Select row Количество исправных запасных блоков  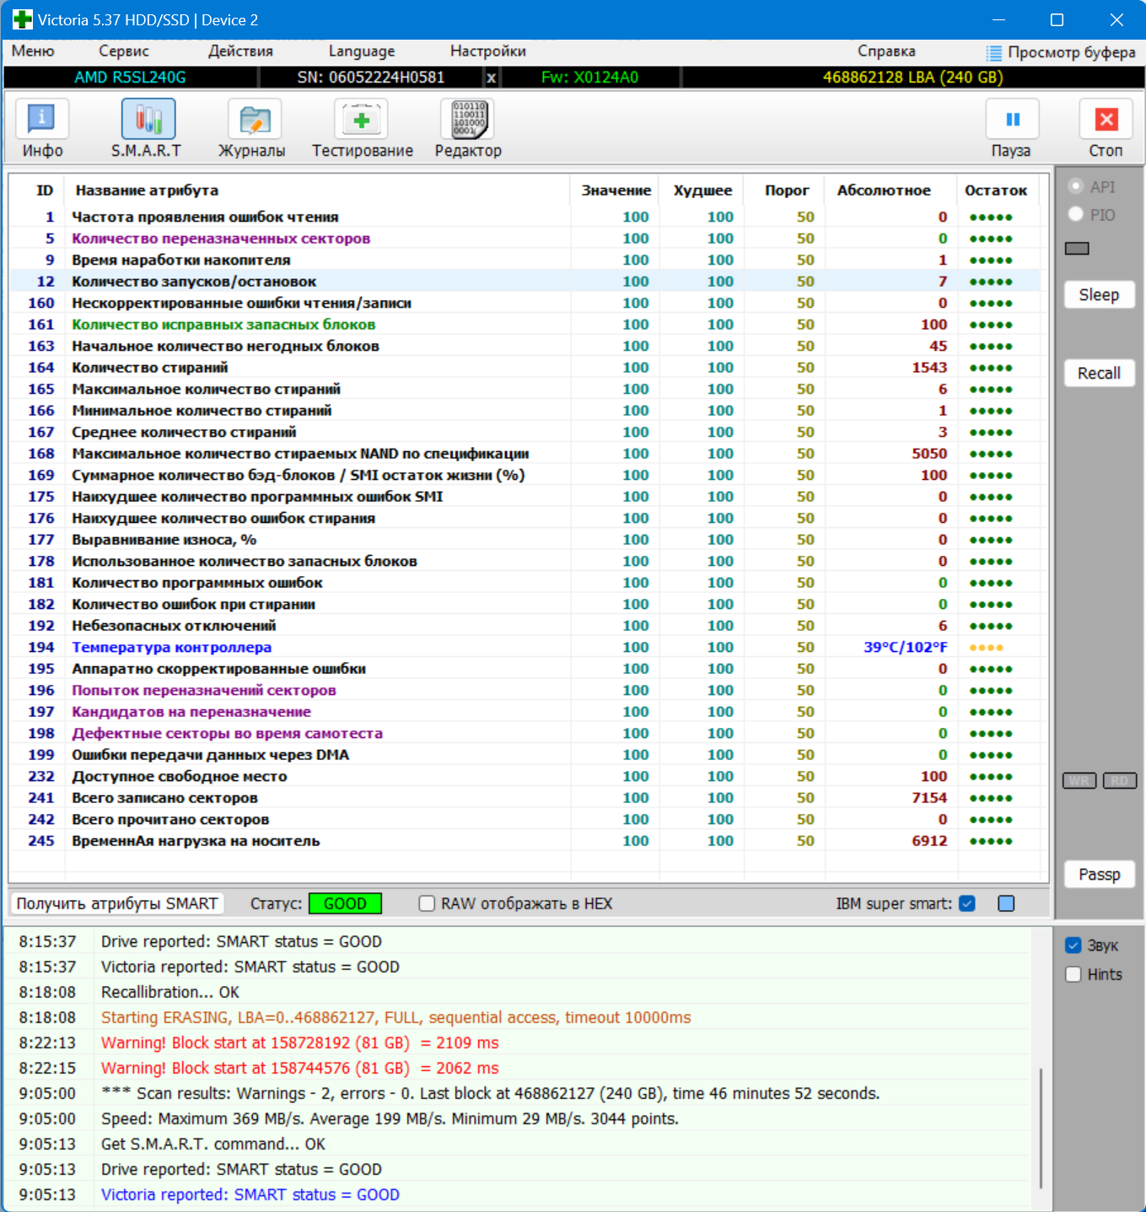pos(525,325)
